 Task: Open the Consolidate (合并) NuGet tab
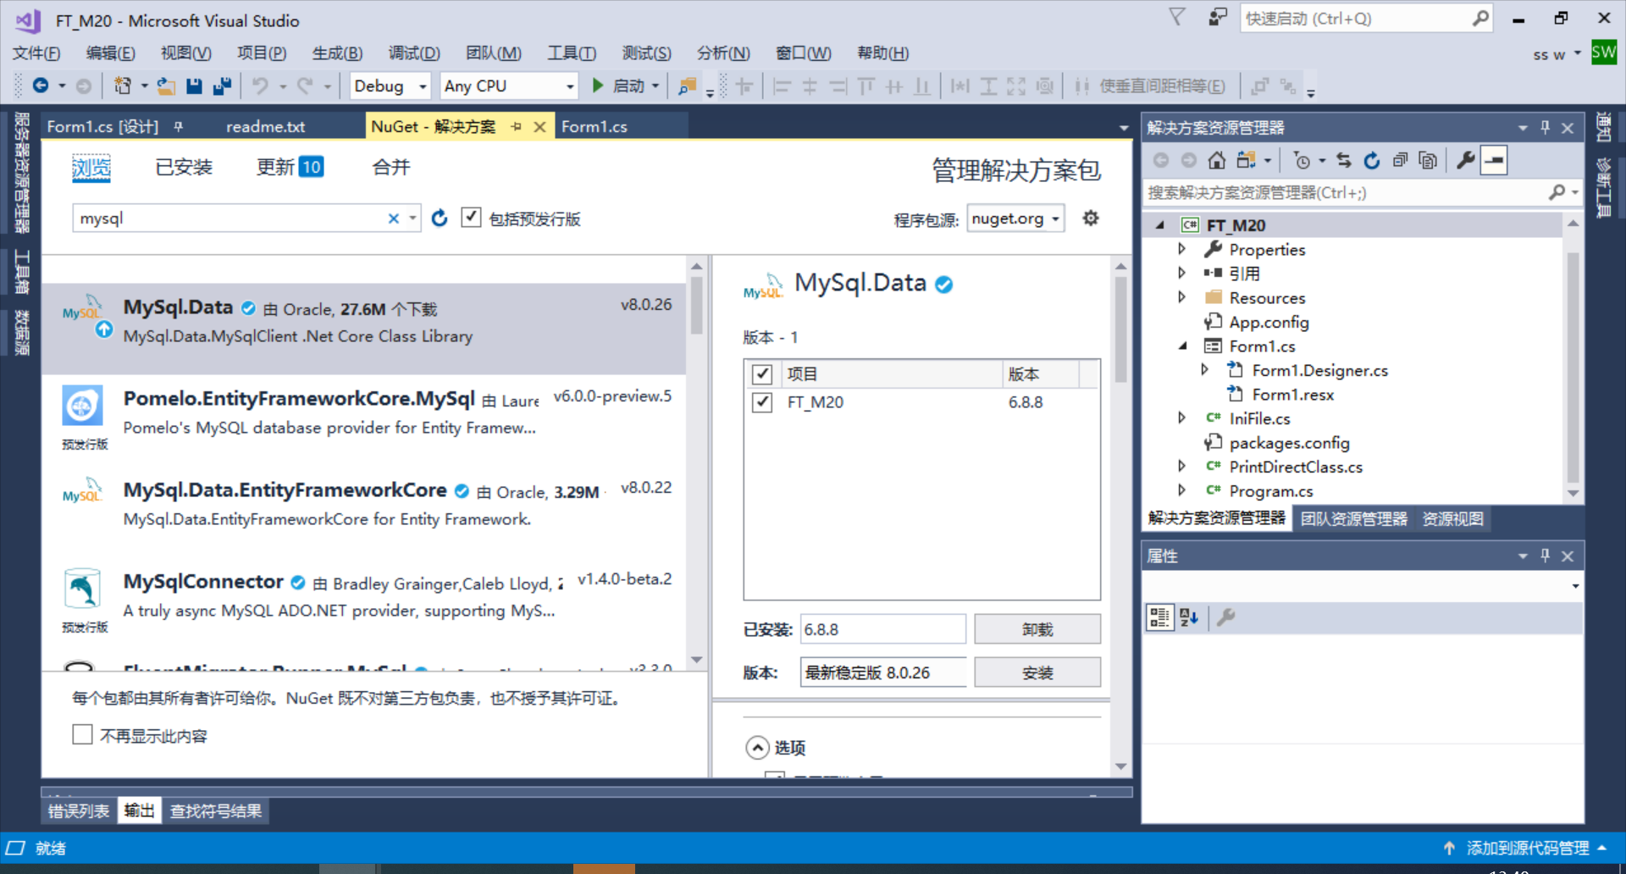pyautogui.click(x=391, y=167)
